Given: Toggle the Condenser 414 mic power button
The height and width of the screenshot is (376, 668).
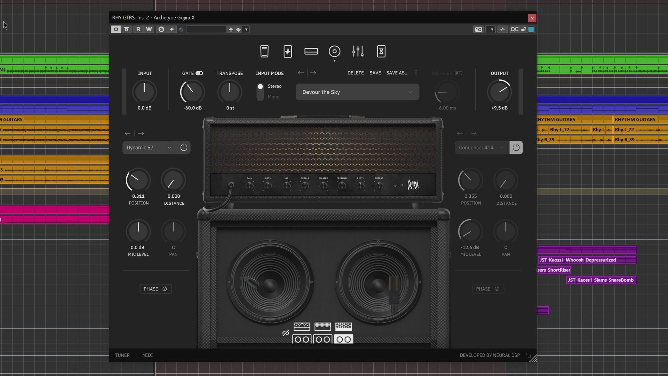Looking at the screenshot, I should click(x=516, y=148).
